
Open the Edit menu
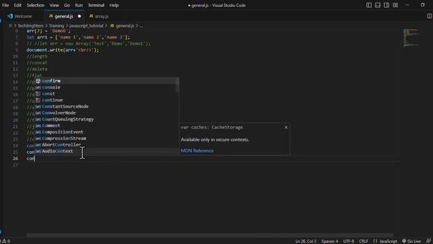pyautogui.click(x=18, y=5)
